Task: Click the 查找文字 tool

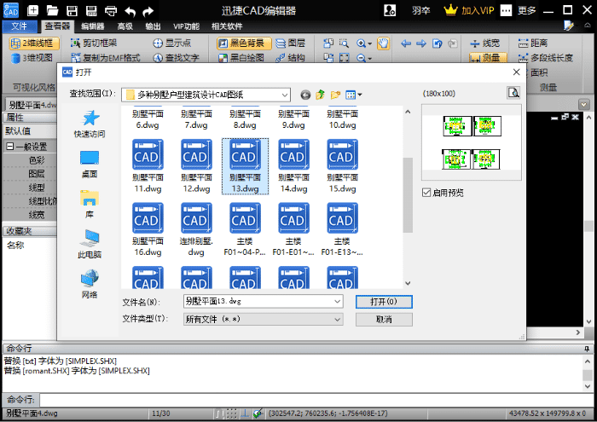Action: coord(176,58)
